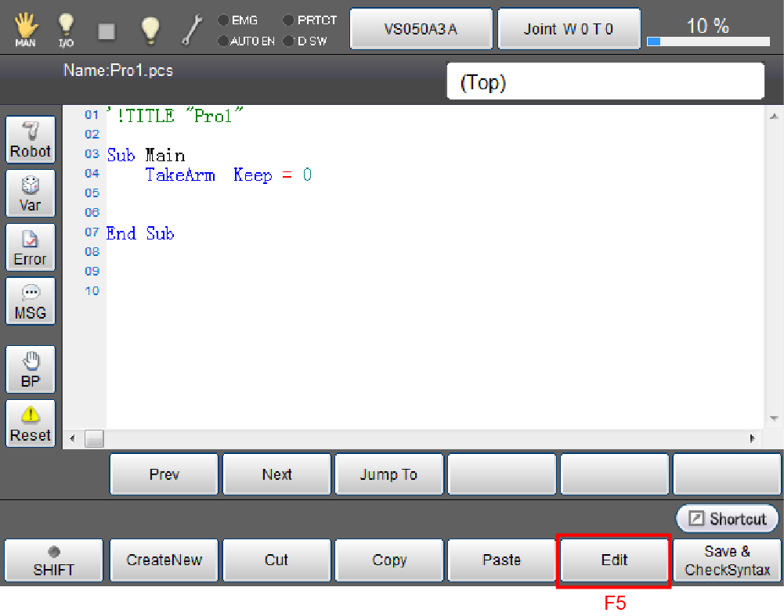Click the MAN hand mode icon

[23, 30]
